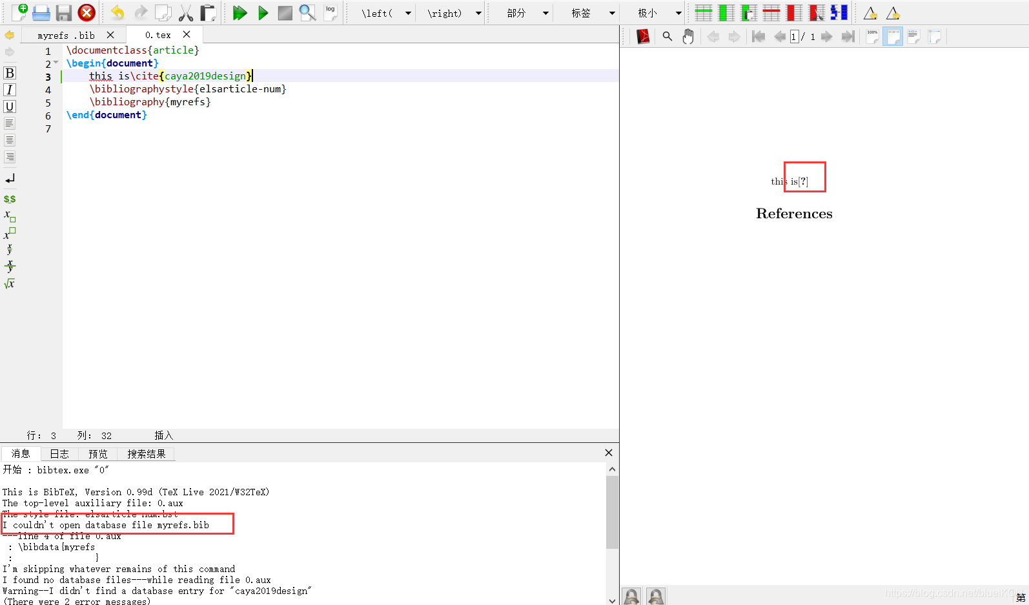Open the 预览 preview tab

click(x=98, y=454)
